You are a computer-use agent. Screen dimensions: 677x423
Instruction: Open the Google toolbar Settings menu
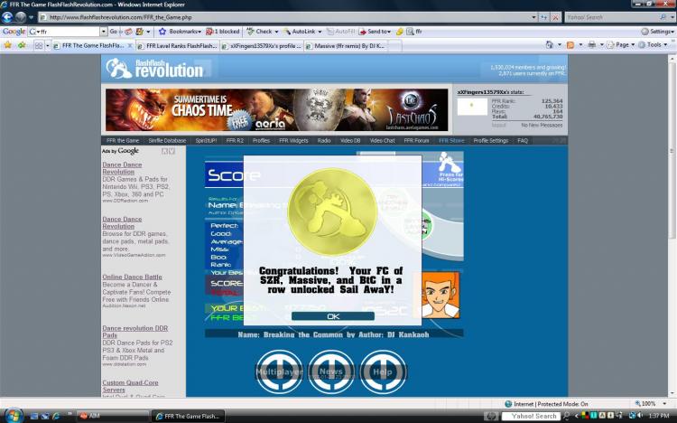657,32
